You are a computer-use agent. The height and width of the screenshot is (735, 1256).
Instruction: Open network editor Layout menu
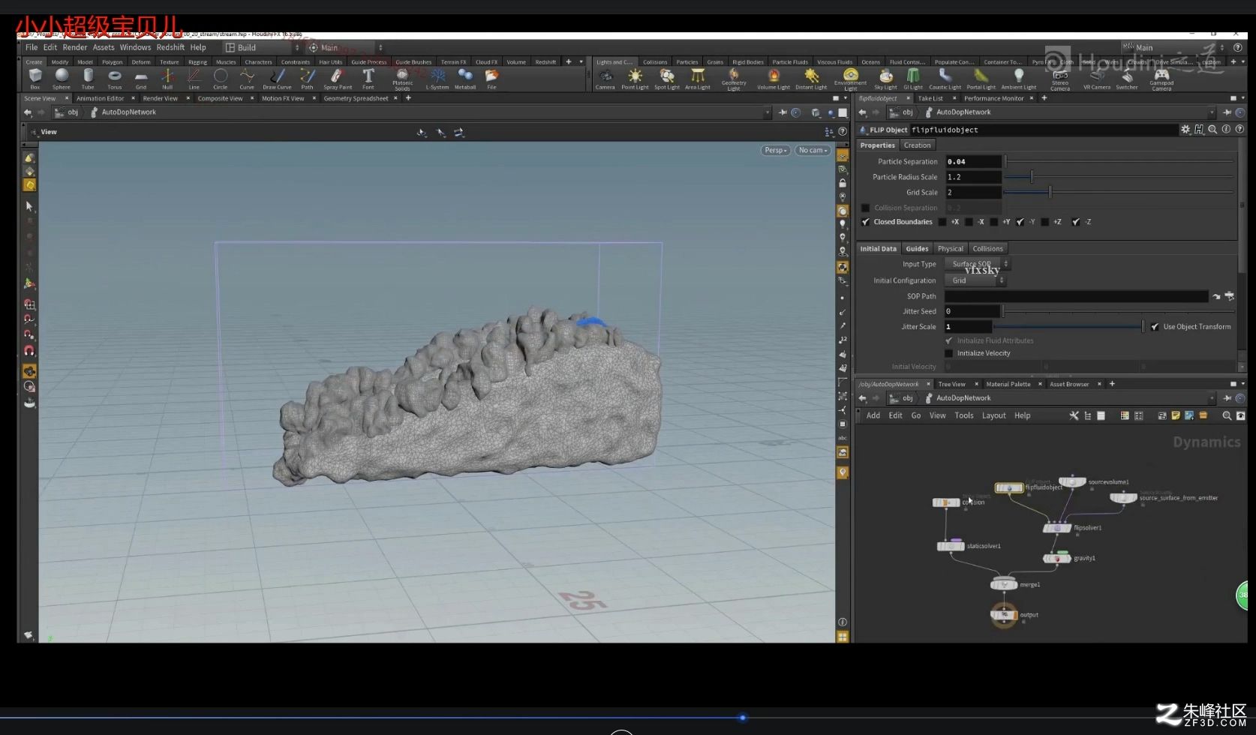tap(994, 415)
